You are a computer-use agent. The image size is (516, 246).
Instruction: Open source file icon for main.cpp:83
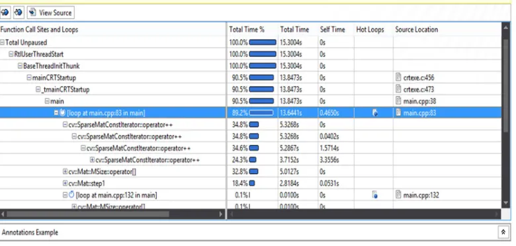[x=398, y=113]
